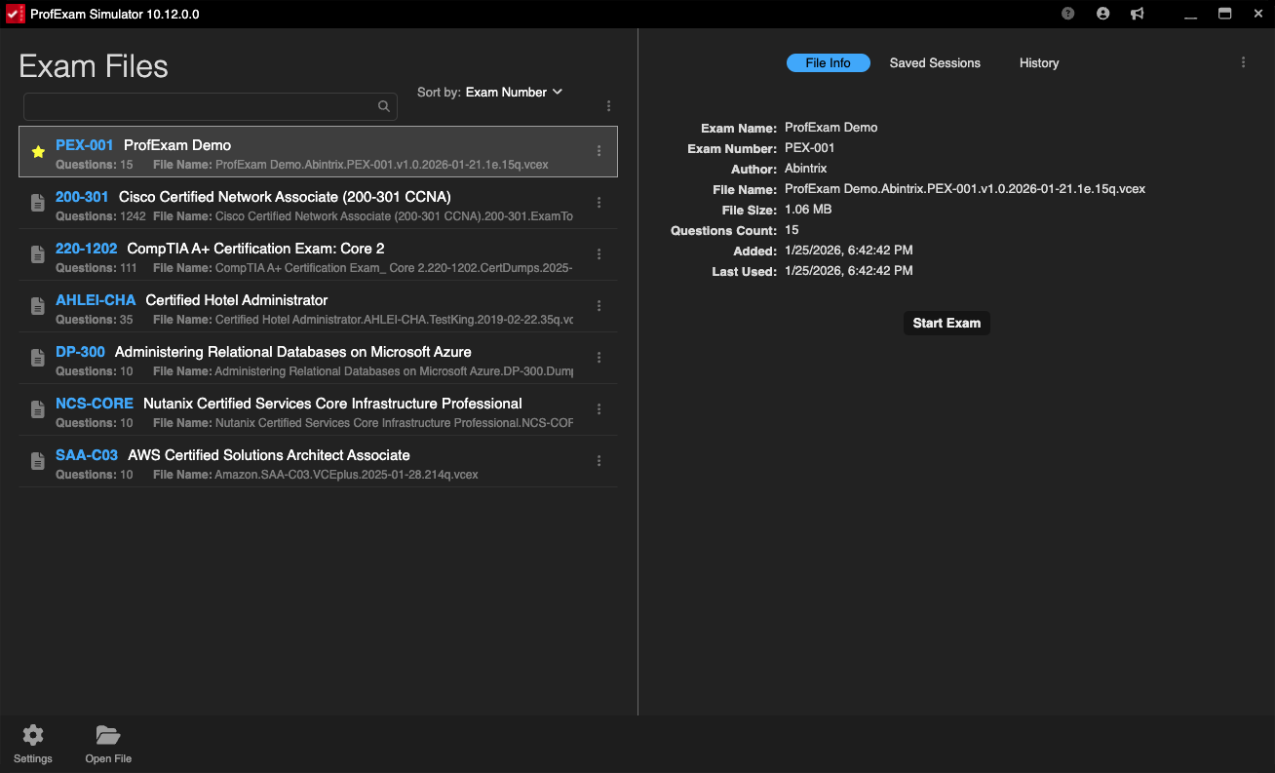Select Certified Hotel Administrator exam title

click(x=237, y=300)
